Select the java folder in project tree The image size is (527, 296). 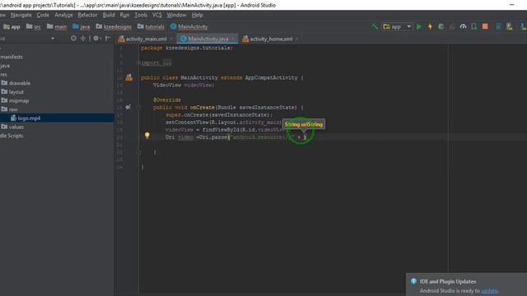tap(5, 66)
